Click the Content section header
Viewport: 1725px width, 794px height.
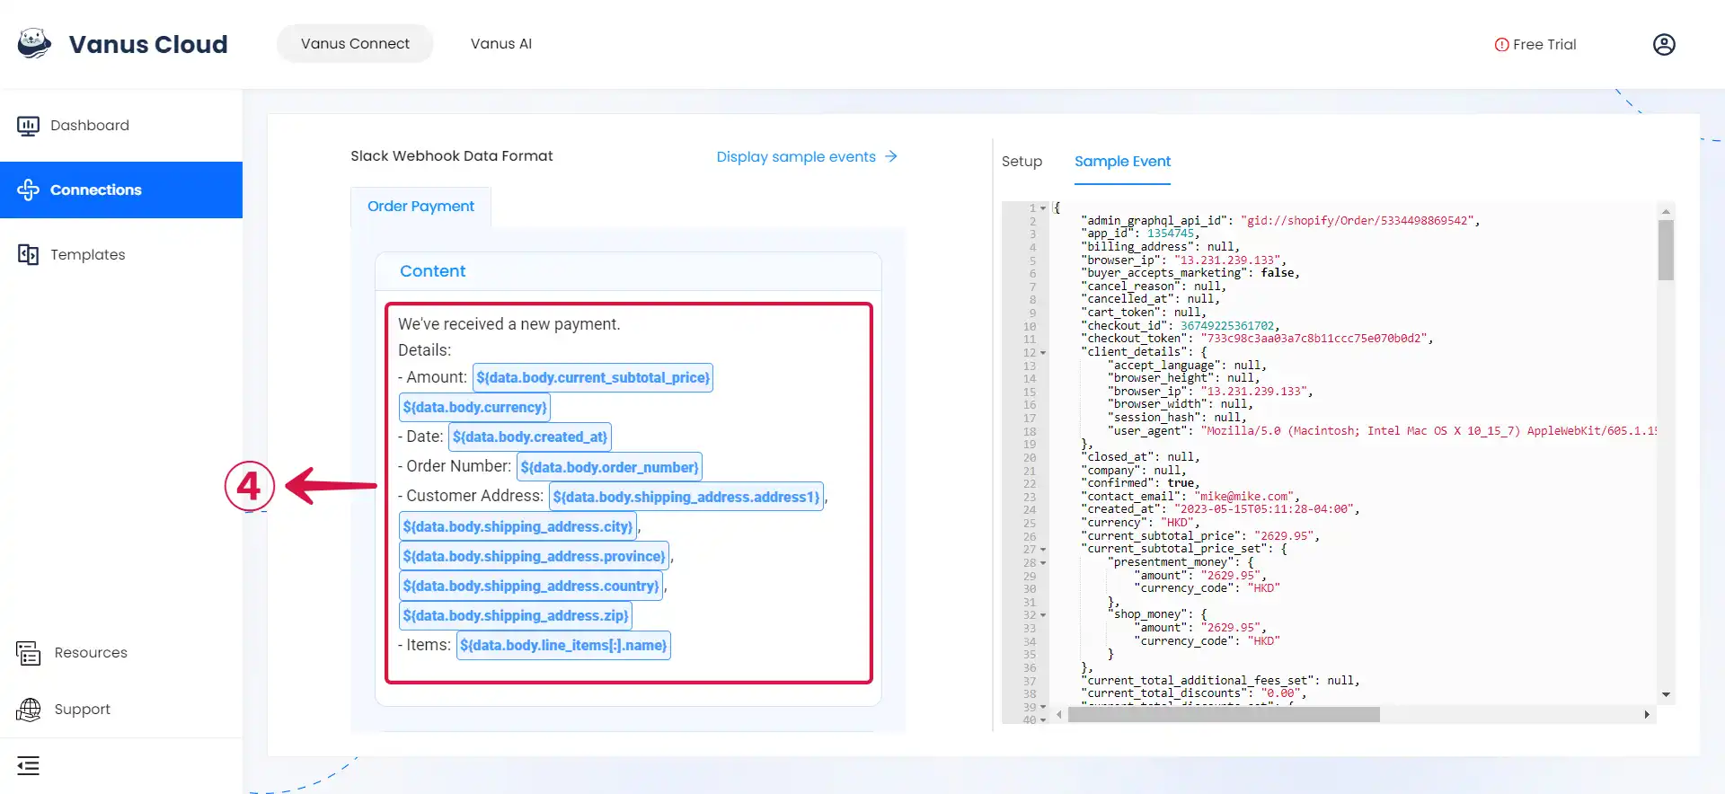[628, 271]
